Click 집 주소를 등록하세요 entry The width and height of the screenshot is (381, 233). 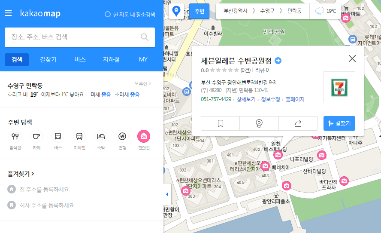[45, 190]
